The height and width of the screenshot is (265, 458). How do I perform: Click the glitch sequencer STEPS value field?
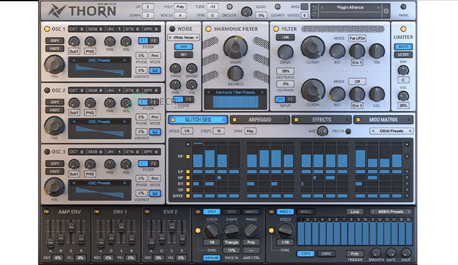tap(219, 131)
